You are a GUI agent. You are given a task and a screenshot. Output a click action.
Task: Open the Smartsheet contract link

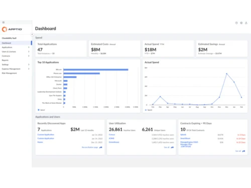[185, 138]
